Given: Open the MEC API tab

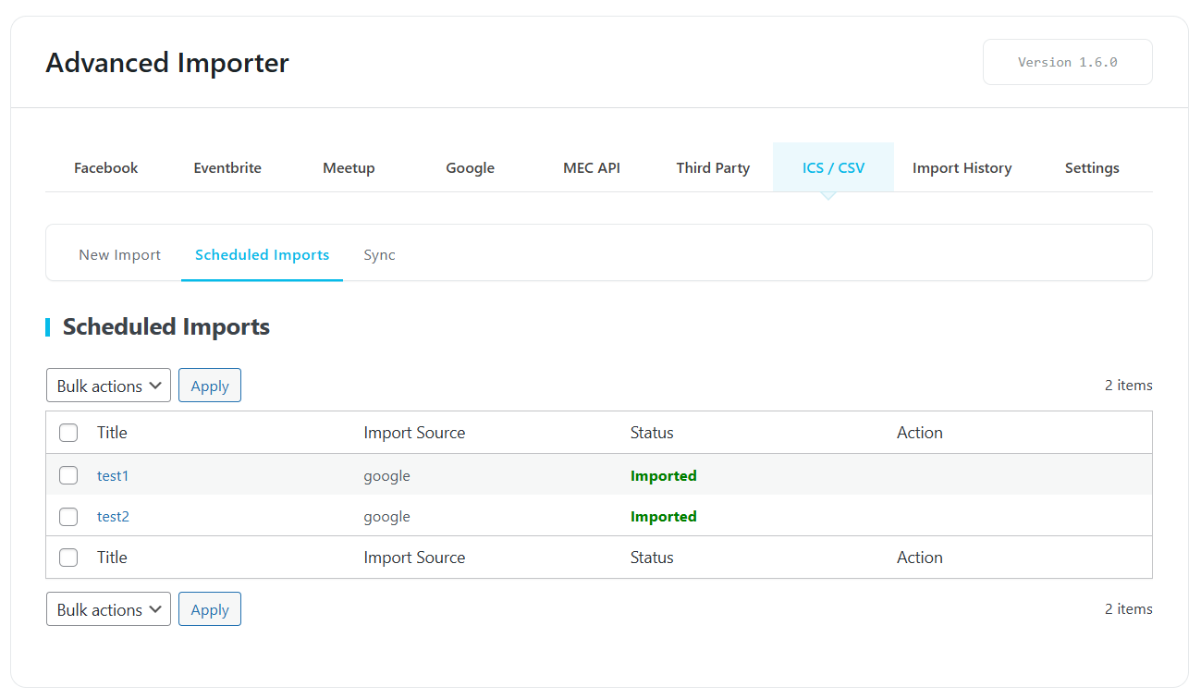Looking at the screenshot, I should pos(592,167).
